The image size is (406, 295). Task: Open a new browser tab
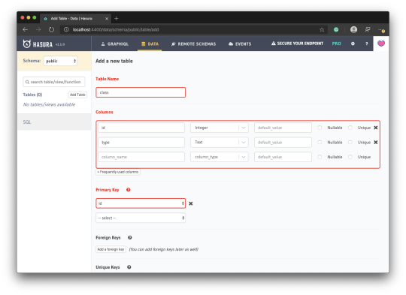[117, 18]
